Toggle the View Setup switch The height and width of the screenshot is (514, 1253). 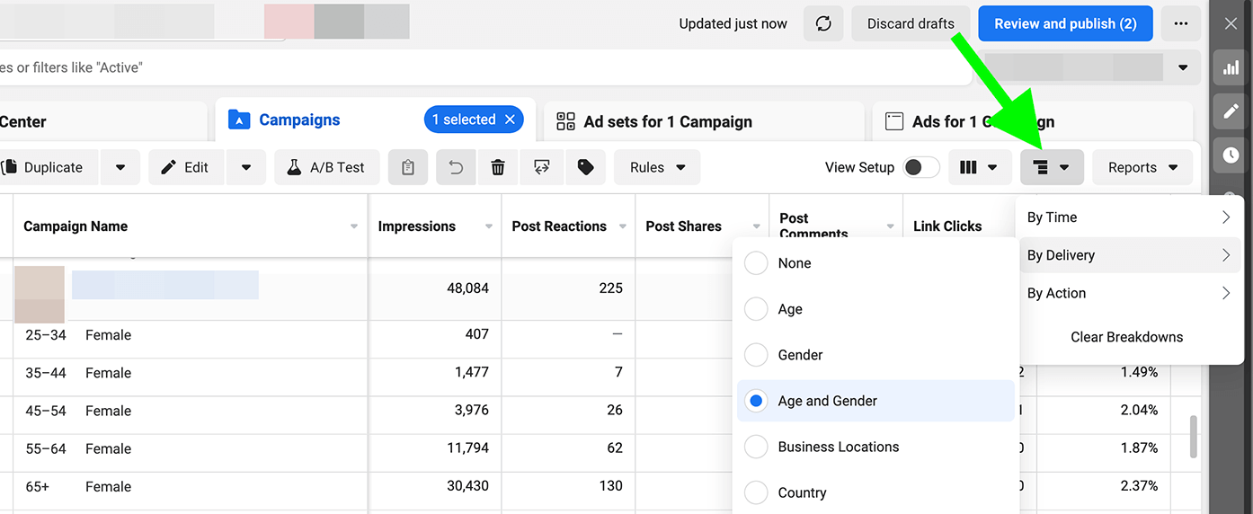[x=920, y=167]
